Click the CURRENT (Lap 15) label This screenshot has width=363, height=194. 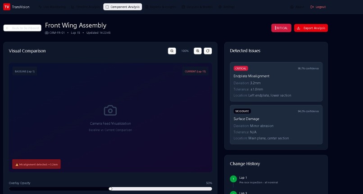(x=195, y=72)
